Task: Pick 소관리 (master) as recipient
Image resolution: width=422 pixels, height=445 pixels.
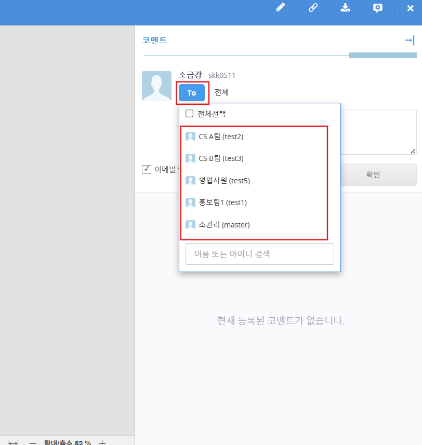Action: pyautogui.click(x=224, y=225)
